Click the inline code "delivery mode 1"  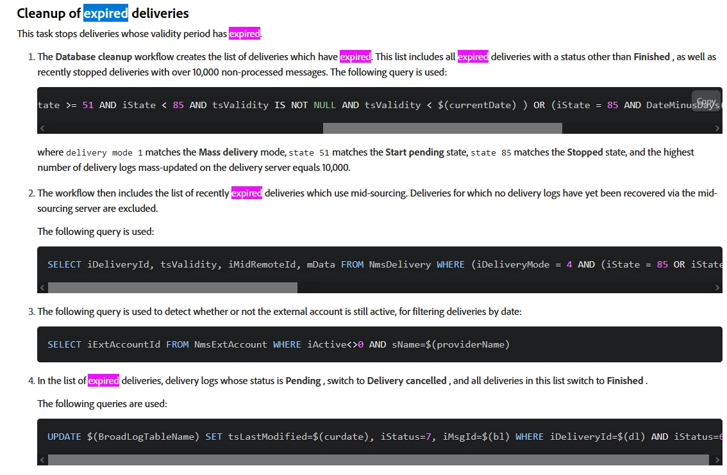point(104,153)
